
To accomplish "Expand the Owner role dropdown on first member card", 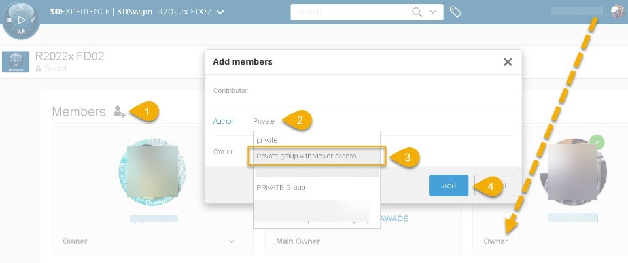I will tap(231, 241).
